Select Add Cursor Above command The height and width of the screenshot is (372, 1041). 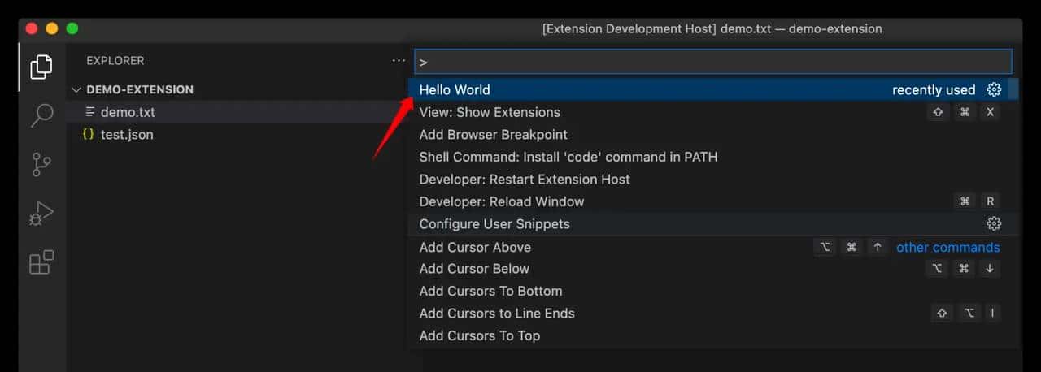[475, 247]
